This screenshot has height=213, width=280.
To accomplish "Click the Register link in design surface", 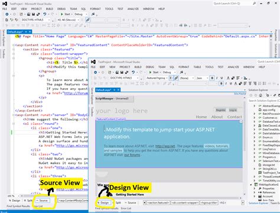I will click(220, 110).
